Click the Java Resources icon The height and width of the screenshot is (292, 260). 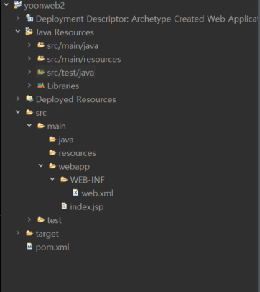[x=29, y=32]
